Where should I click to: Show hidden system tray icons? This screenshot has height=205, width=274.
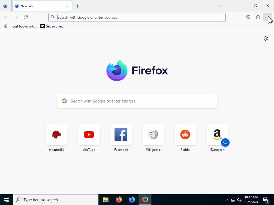[226, 200]
